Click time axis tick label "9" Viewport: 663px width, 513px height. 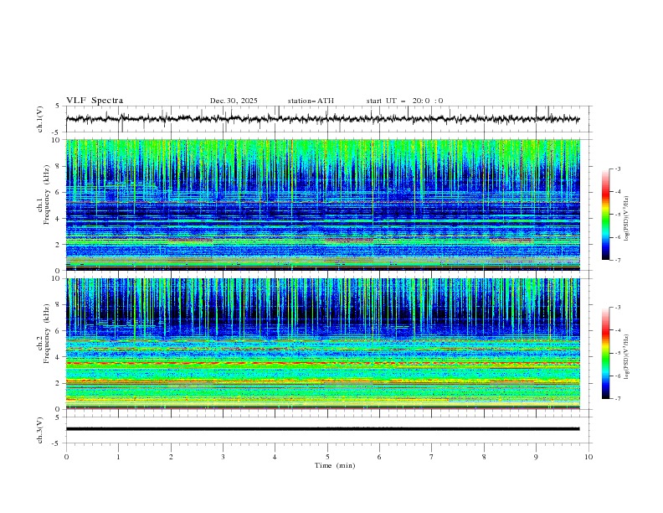(536, 457)
